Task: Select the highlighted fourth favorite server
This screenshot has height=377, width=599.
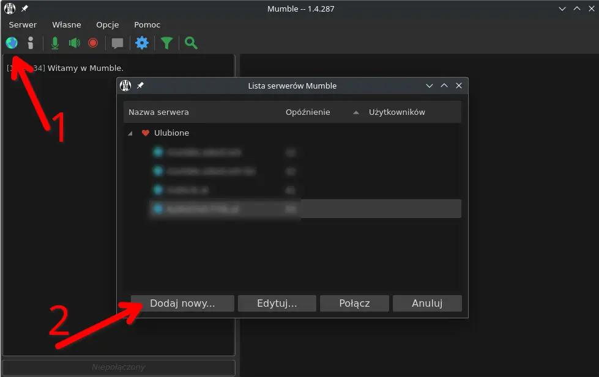Action: coord(305,209)
